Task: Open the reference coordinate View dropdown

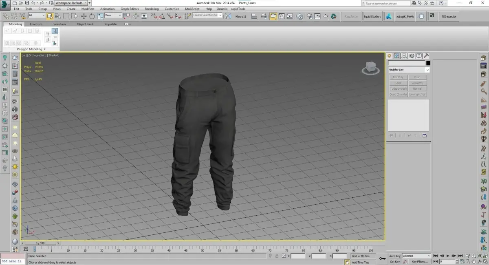Action: pos(113,16)
